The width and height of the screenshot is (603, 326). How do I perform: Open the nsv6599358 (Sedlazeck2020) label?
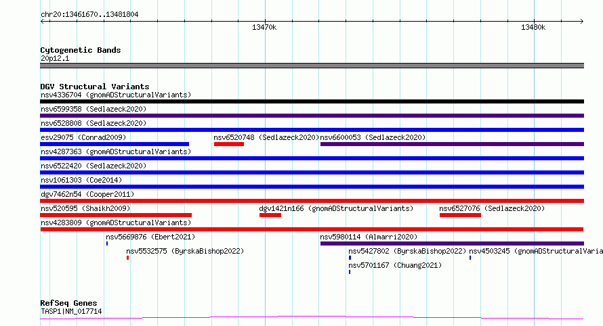click(93, 109)
